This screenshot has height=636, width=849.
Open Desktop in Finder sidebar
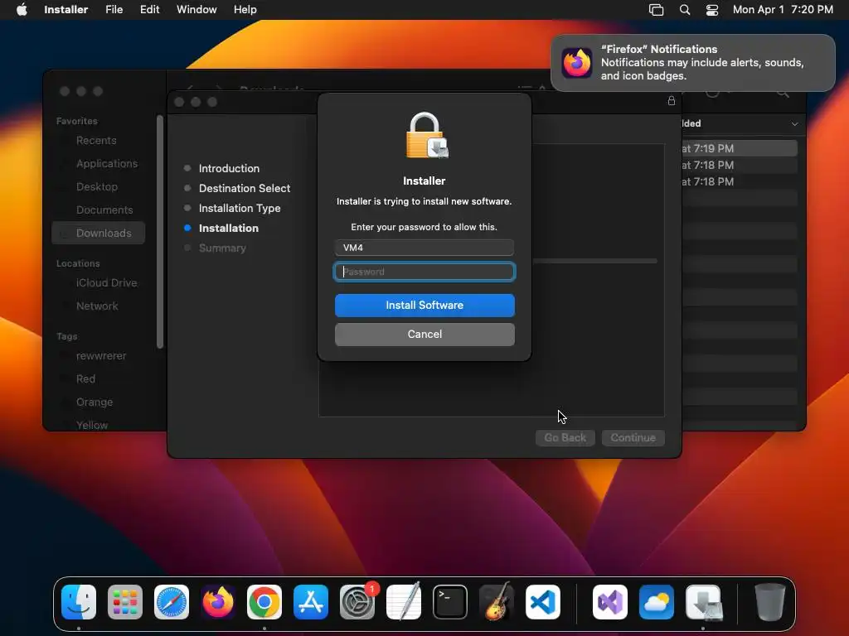click(98, 187)
